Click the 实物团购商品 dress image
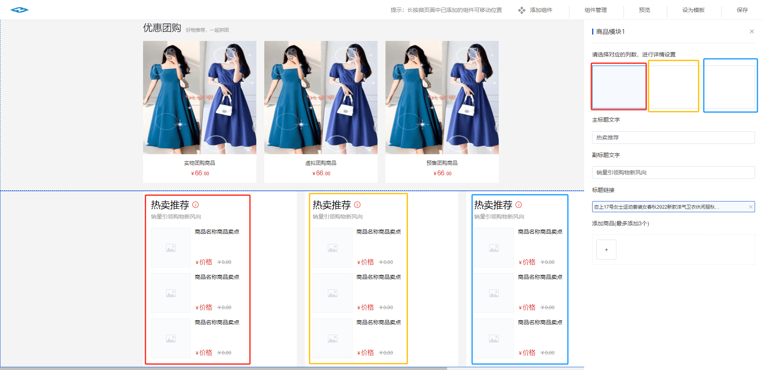Image resolution: width=763 pixels, height=370 pixels. [199, 97]
